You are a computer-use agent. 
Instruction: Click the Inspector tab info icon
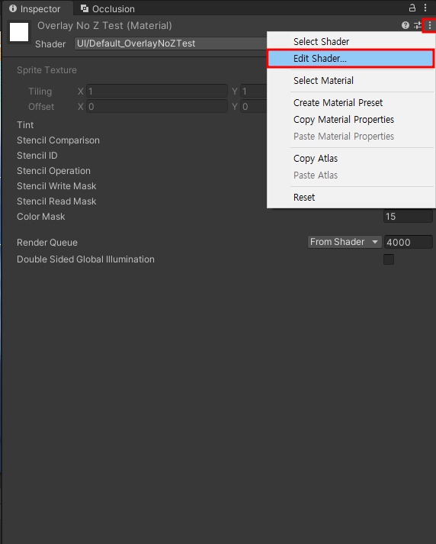[13, 8]
